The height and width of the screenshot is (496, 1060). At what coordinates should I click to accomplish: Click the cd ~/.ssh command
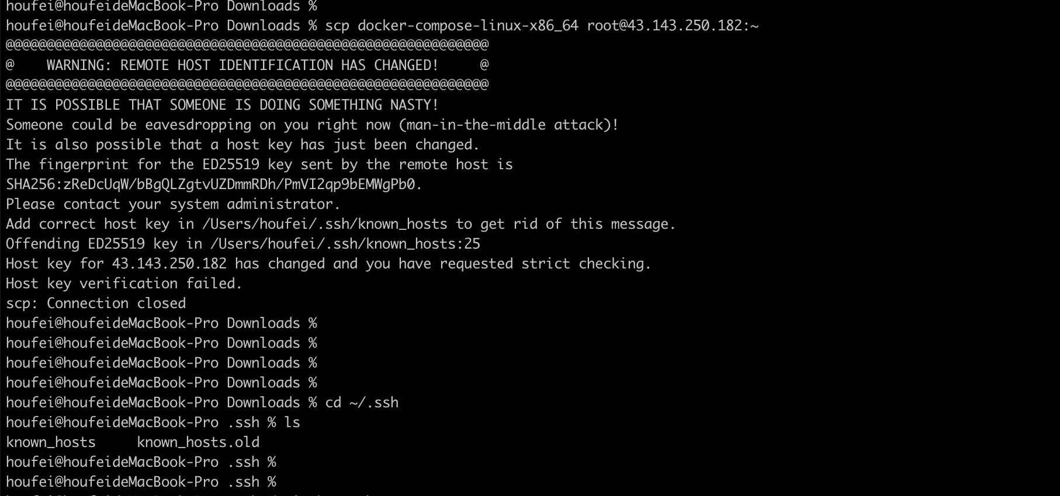tap(362, 403)
